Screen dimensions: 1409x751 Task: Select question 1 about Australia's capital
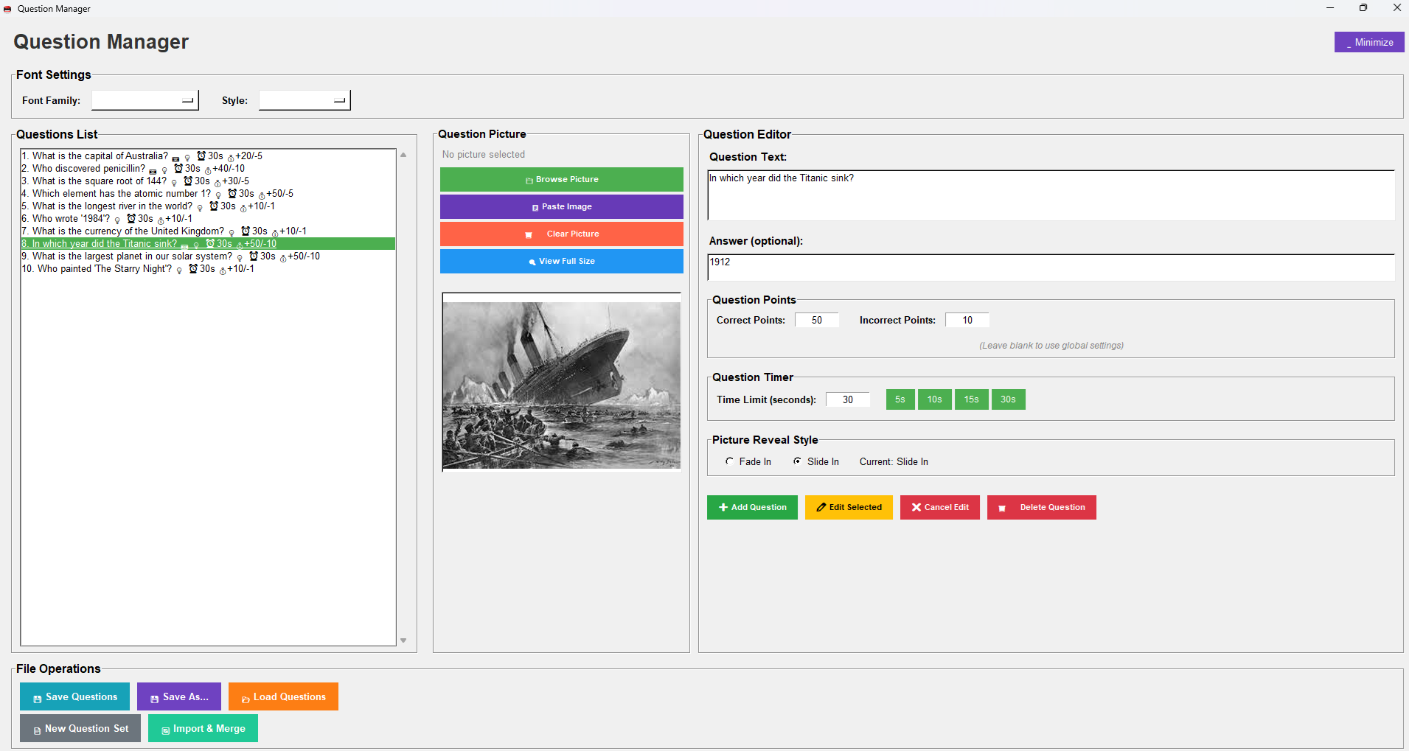100,156
